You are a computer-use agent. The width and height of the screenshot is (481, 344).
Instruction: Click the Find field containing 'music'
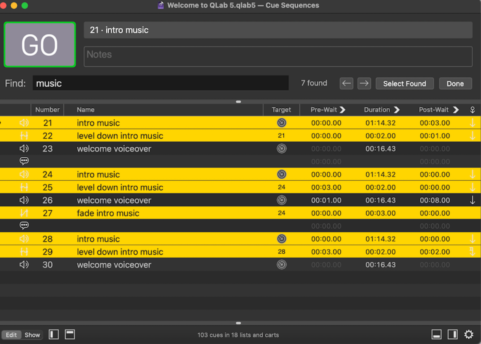161,83
